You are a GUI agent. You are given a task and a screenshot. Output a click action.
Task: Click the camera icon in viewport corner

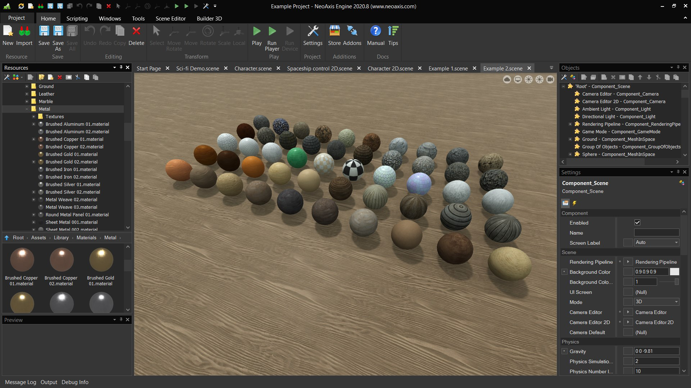550,79
